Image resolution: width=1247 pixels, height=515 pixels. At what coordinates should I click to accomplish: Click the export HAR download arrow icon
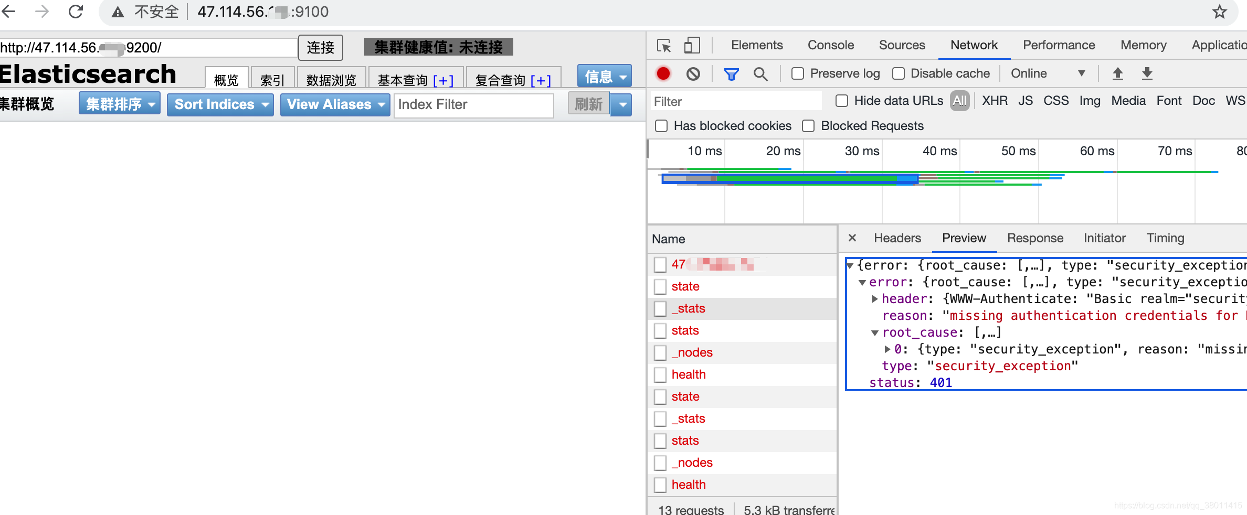(x=1147, y=73)
